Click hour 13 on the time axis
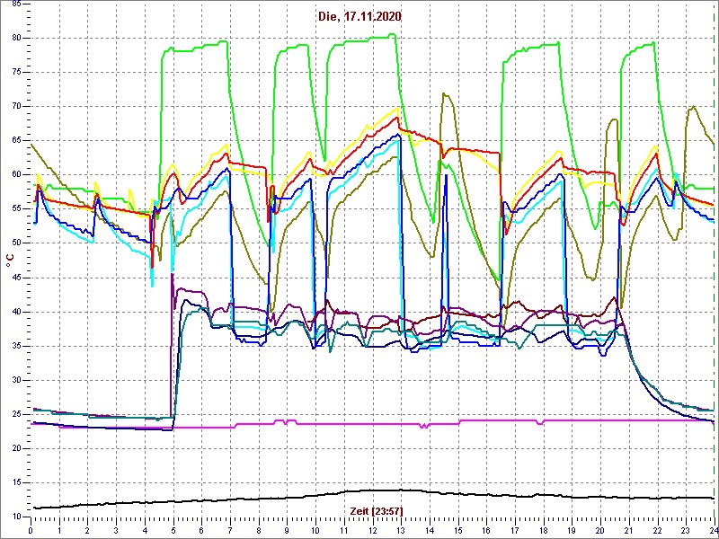This screenshot has height=539, width=719. 401,530
